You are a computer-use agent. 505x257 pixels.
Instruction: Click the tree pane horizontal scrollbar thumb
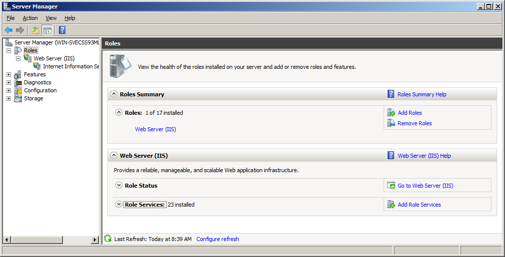click(37, 240)
